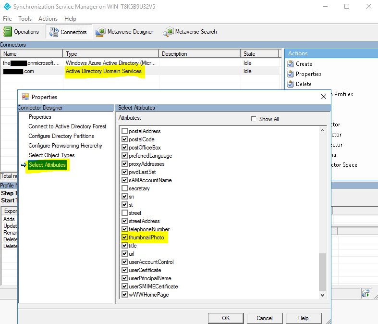
Task: Click the dialog Help button
Action: 303,318
